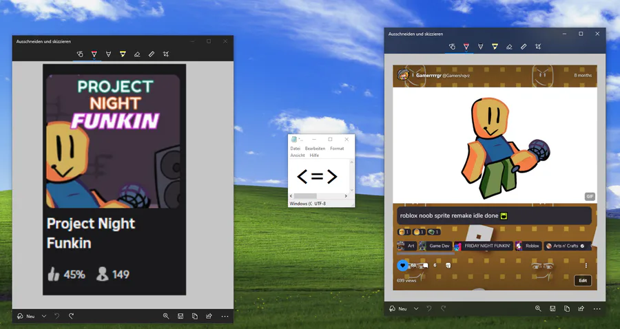Select pencil tool in Project Night Funkin window
Image resolution: width=620 pixels, height=329 pixels.
(108, 54)
